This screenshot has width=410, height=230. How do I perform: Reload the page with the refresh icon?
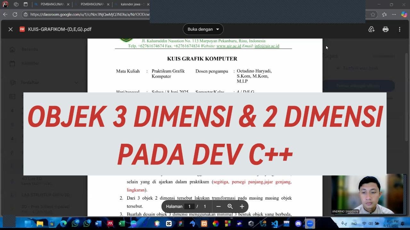[15, 14]
